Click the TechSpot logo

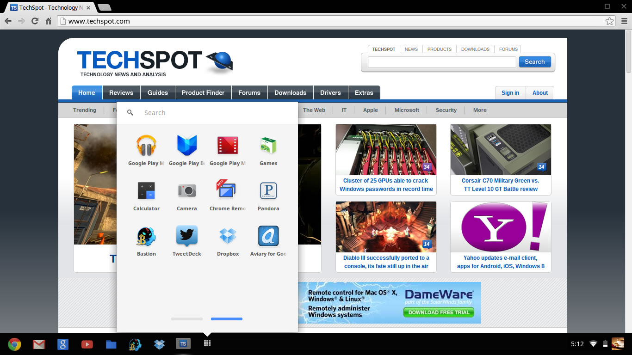[x=155, y=62]
